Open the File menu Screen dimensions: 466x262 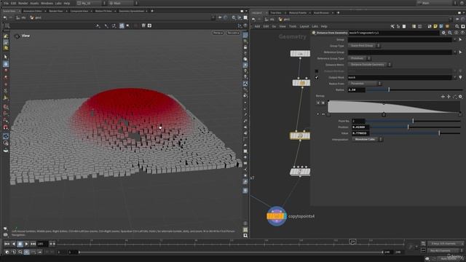[6, 3]
